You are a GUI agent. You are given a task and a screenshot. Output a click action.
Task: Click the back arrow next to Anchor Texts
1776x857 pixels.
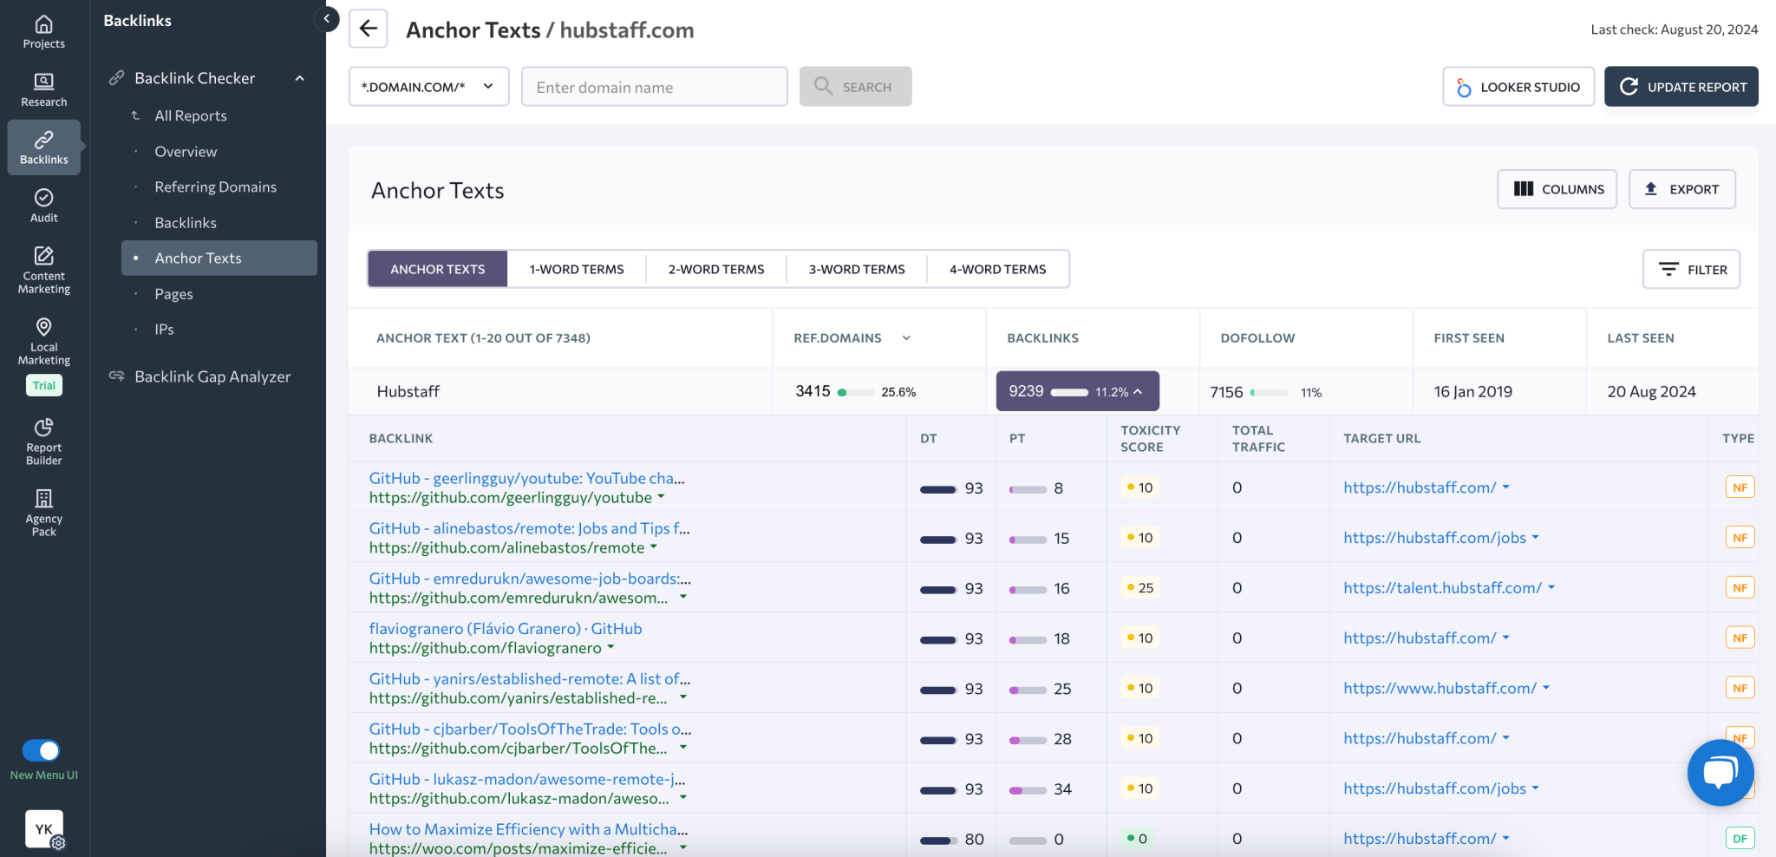click(368, 29)
